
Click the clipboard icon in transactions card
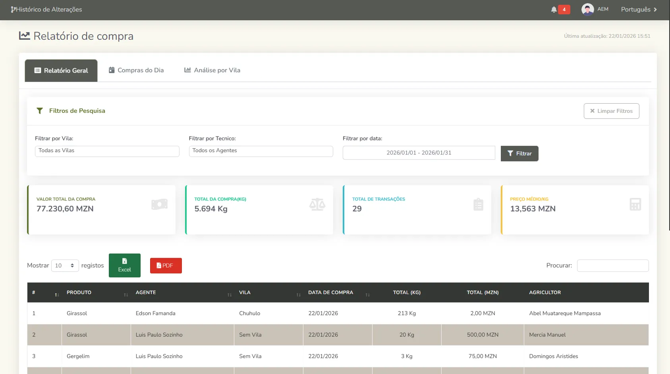[478, 205]
